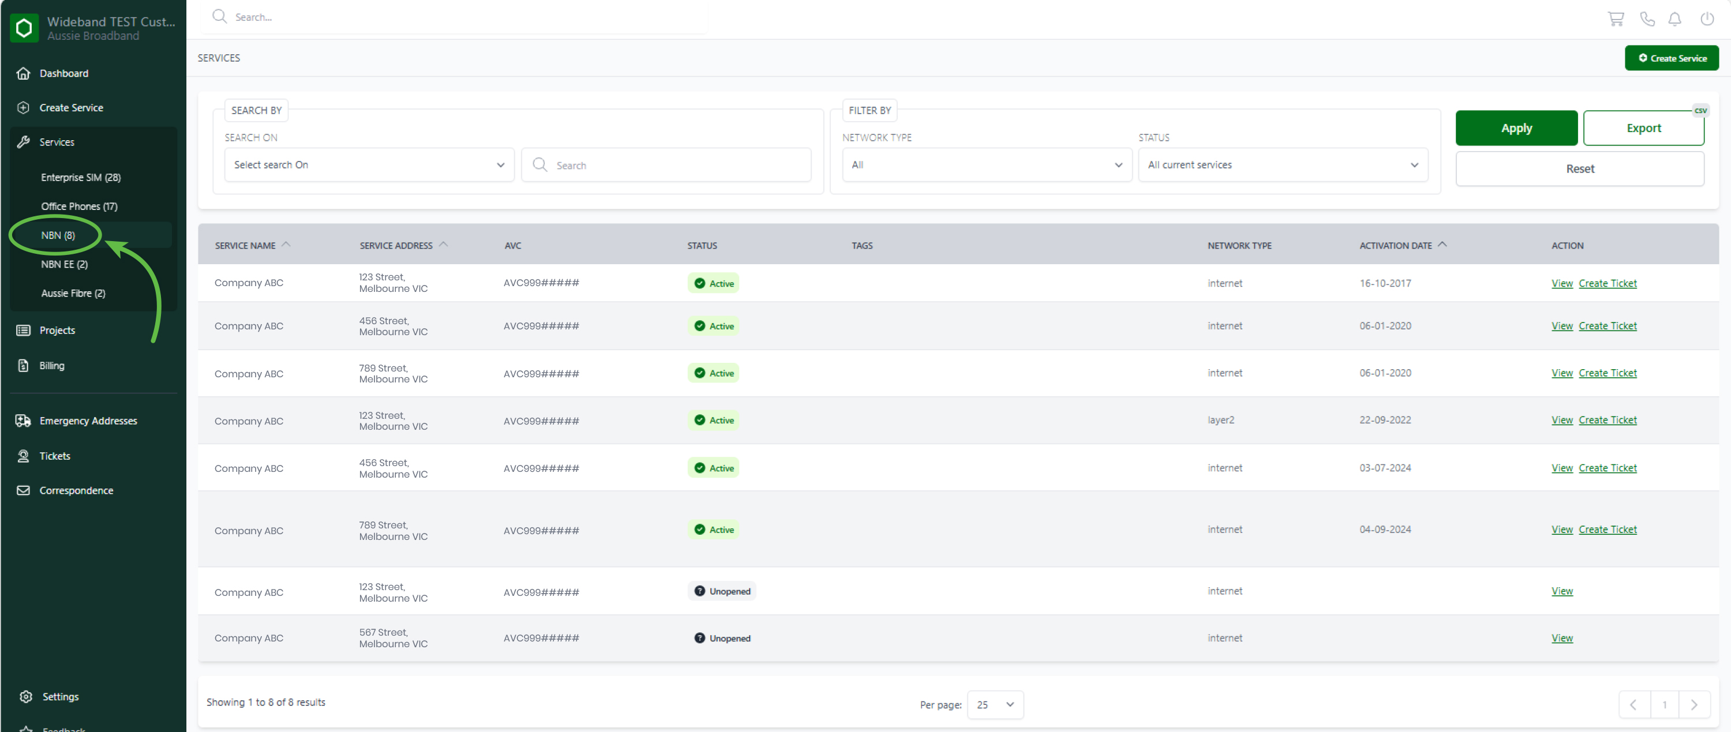This screenshot has width=1731, height=732.
Task: Click the power logout icon
Action: [x=1706, y=19]
